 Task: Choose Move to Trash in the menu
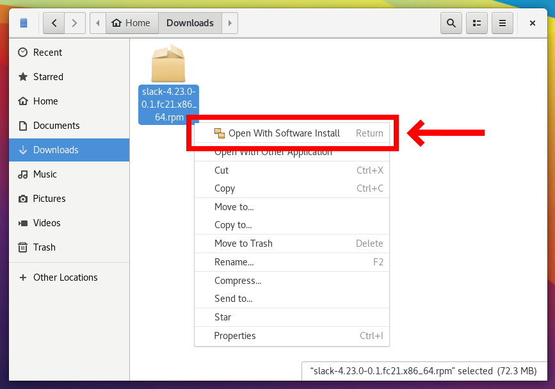point(292,244)
